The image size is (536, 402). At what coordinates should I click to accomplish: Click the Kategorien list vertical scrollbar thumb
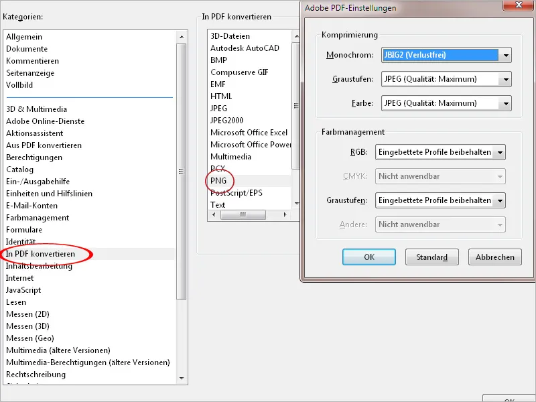182,172
